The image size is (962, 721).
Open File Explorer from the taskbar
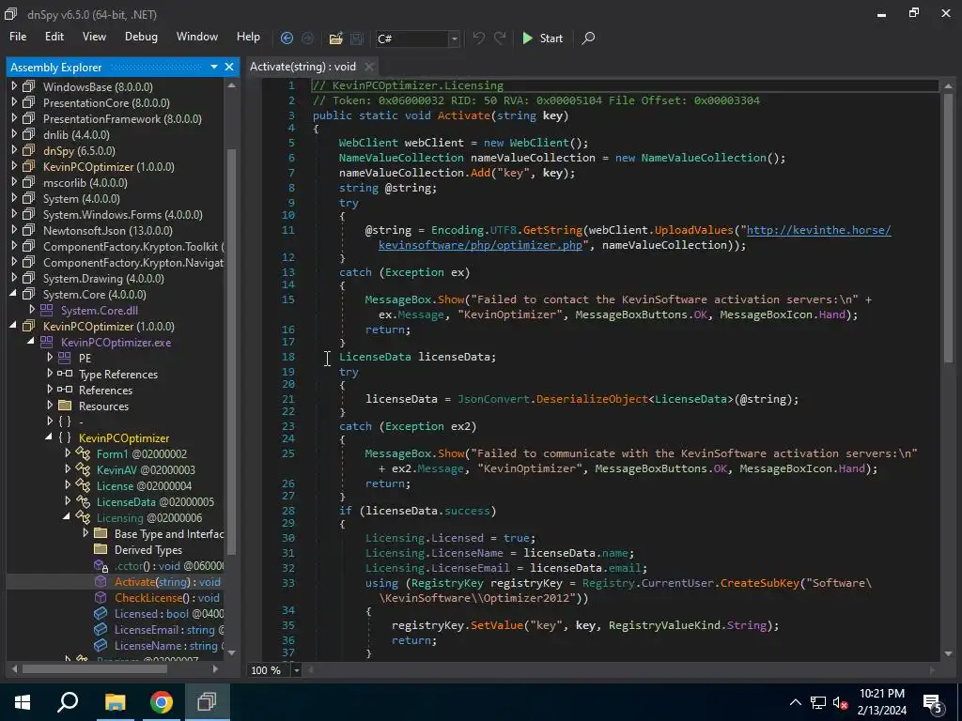point(115,702)
